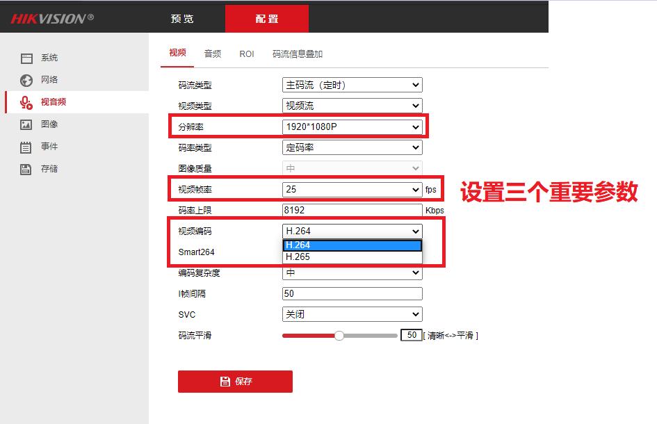Open 事件 settings in sidebar
The width and height of the screenshot is (657, 424).
tap(49, 146)
